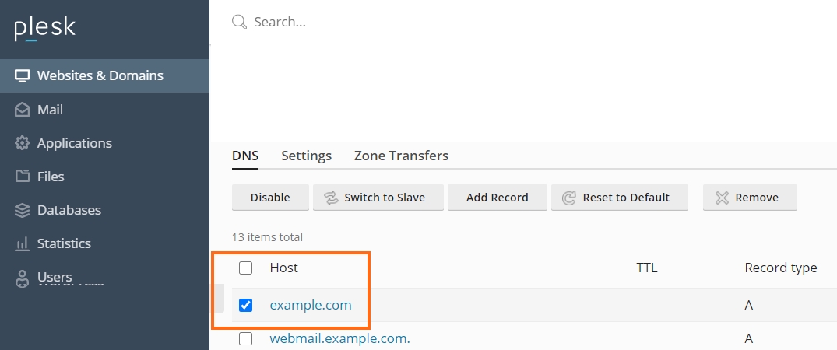
Task: Switch to the Settings tab
Action: pyautogui.click(x=306, y=156)
